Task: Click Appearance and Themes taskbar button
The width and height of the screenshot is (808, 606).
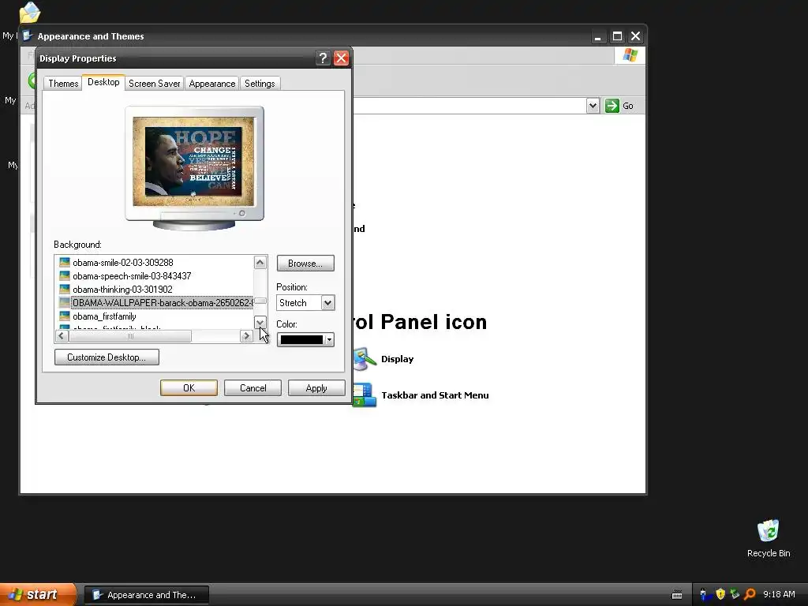Action: (146, 595)
